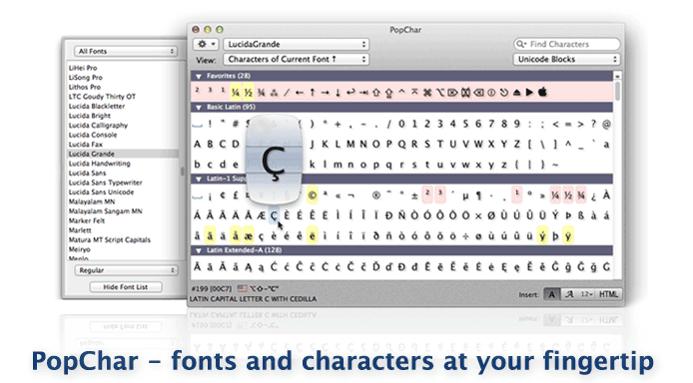
Task: Select the eject symbol in Favorites
Action: coord(516,92)
